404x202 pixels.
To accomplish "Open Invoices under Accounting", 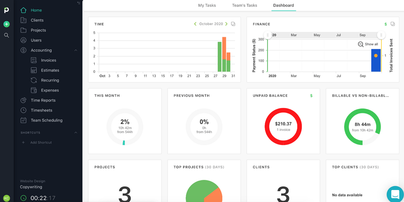I will pos(48,60).
